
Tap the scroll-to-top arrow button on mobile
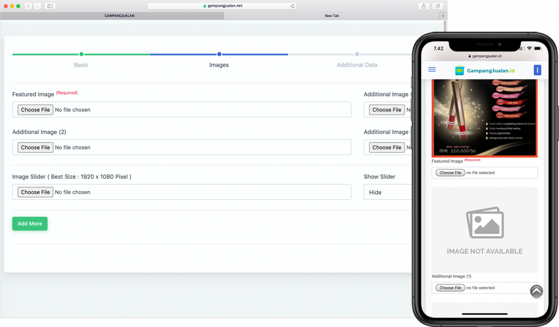[x=537, y=292]
